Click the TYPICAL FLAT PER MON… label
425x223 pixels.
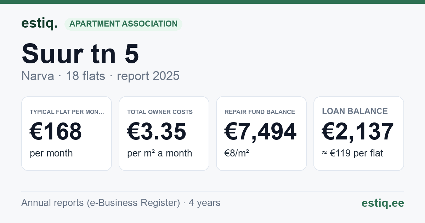(67, 112)
